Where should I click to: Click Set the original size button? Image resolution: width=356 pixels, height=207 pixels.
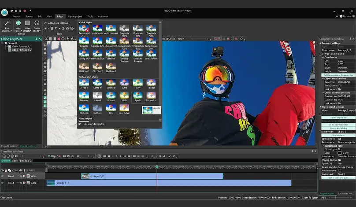[x=338, y=118]
